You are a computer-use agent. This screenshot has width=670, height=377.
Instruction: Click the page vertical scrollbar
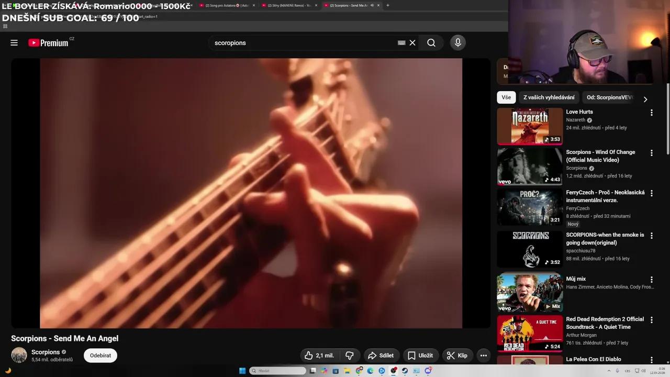tap(667, 120)
